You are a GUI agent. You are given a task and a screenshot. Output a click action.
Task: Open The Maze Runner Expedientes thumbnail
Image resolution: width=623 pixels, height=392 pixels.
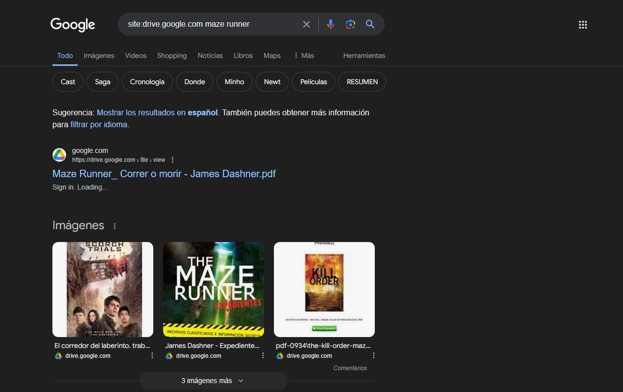tap(213, 289)
